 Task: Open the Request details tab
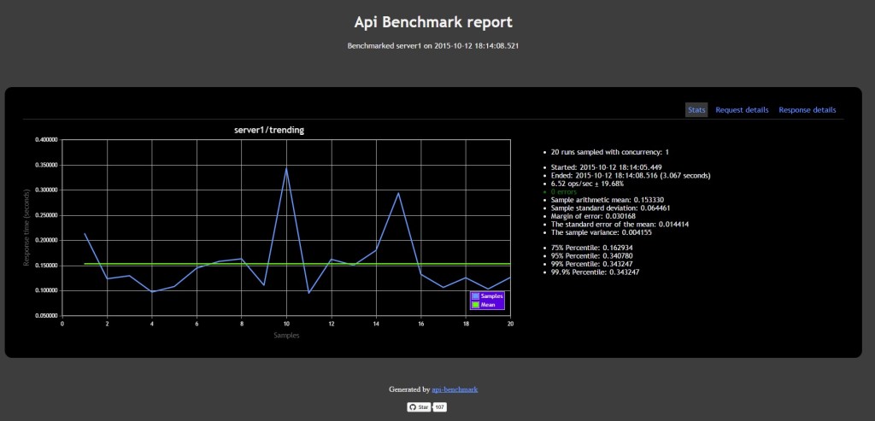tap(742, 110)
